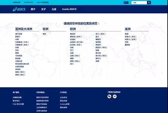Open the Cookie policy footer link
This screenshot has width=168, height=113.
(x=65, y=104)
